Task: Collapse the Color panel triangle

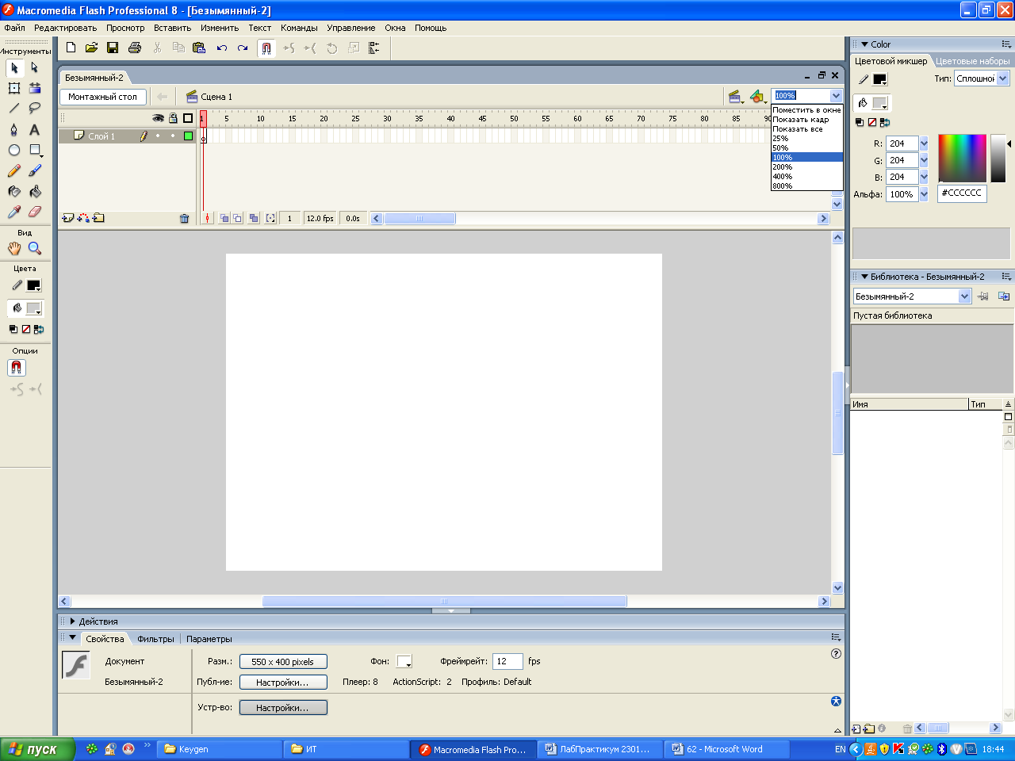Action: pos(864,44)
